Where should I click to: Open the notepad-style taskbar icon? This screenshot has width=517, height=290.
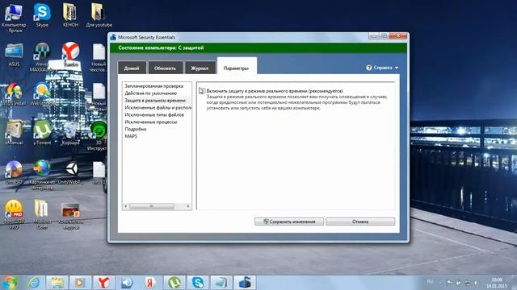[x=221, y=283]
